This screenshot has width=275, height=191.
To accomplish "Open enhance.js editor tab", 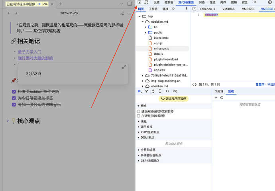I will click(207, 9).
